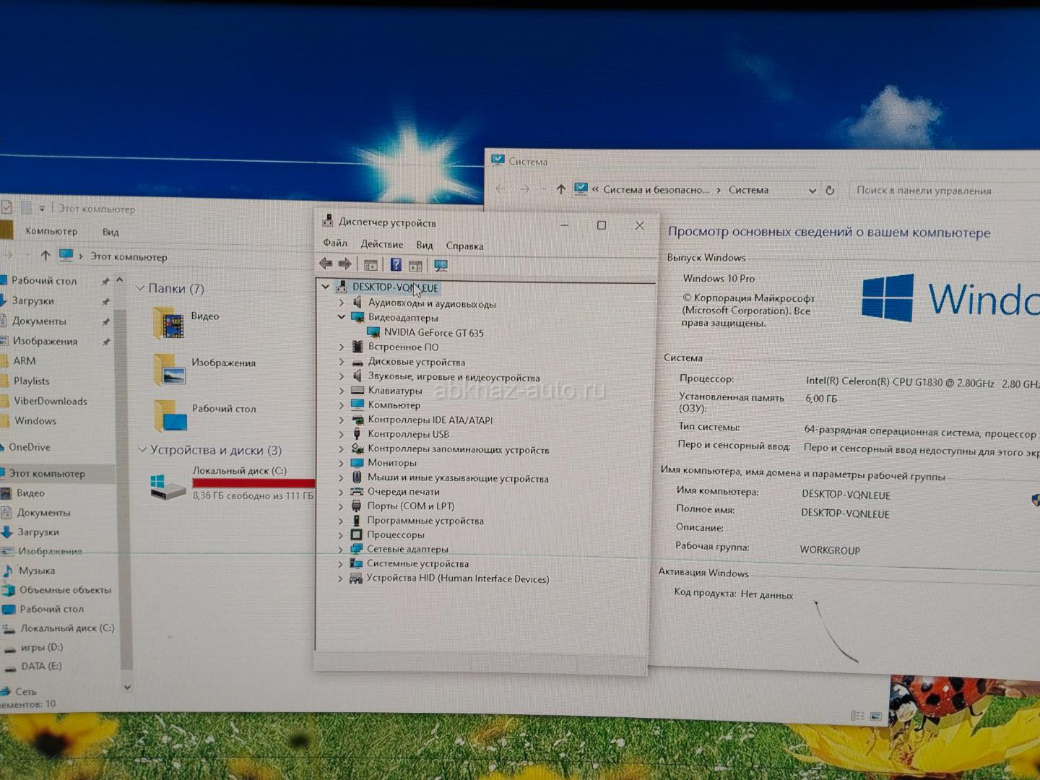Select the Локальный диск (C:) drive icon
The height and width of the screenshot is (780, 1040).
click(x=168, y=485)
